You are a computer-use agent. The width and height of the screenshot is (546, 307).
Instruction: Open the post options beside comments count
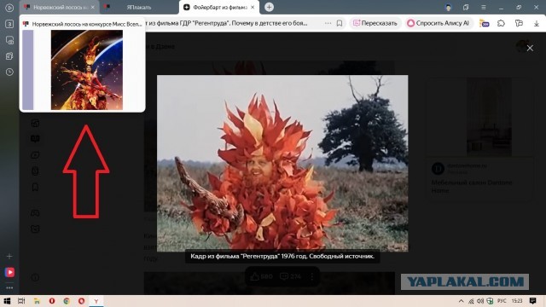tap(312, 276)
